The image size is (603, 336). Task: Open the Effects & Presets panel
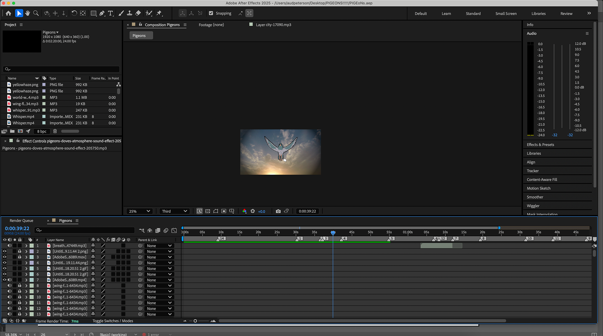[541, 145]
